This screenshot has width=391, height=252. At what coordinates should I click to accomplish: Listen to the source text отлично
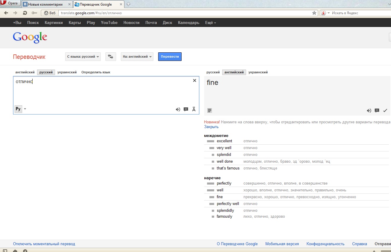[x=178, y=109]
